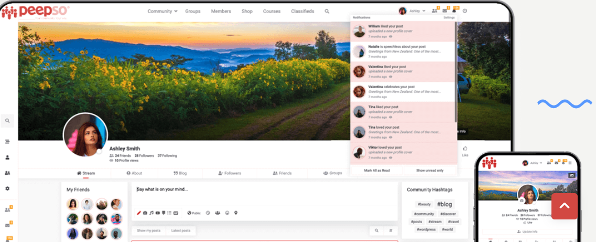
Task: Go to the Members page
Action: click(x=221, y=12)
